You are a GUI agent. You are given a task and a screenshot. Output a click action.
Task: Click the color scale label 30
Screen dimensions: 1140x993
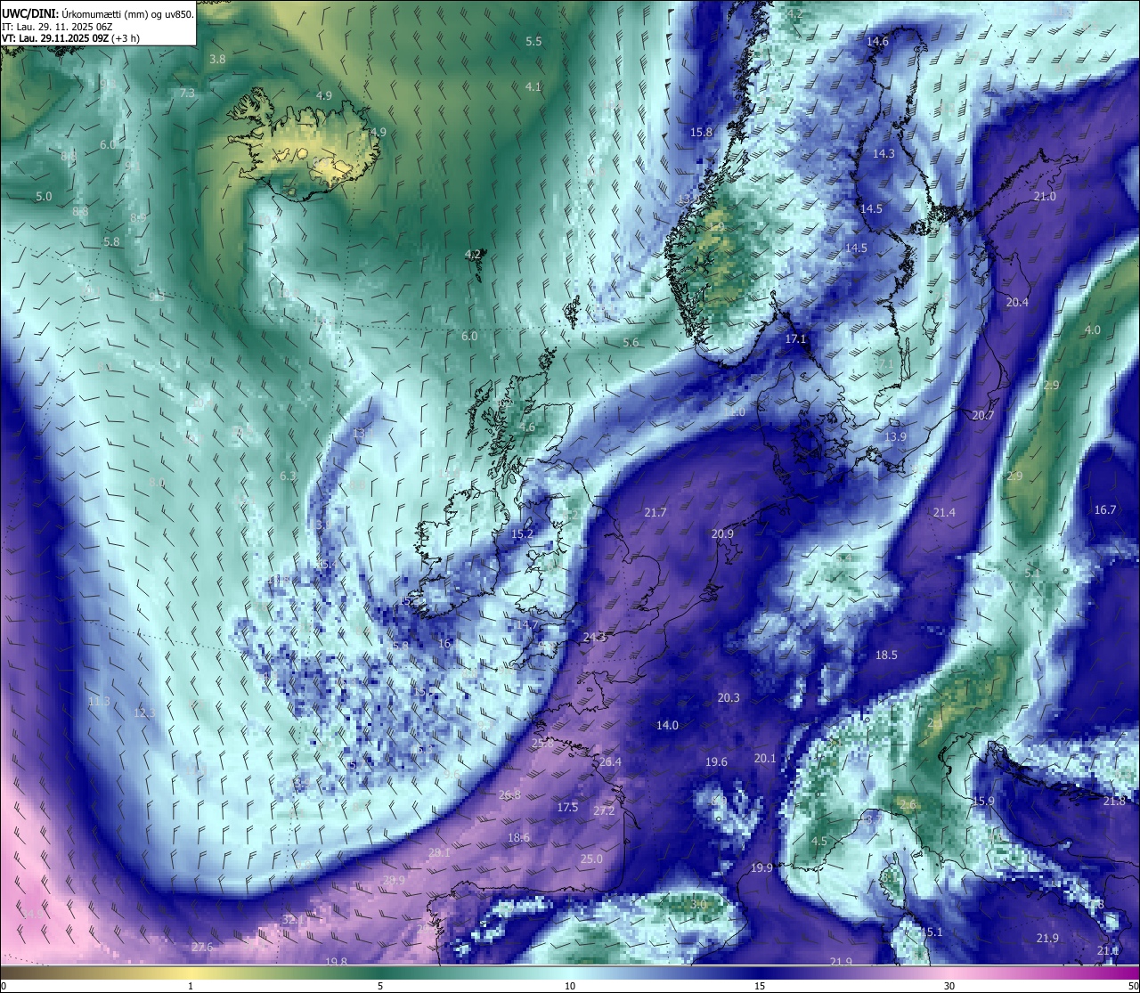pos(949,986)
